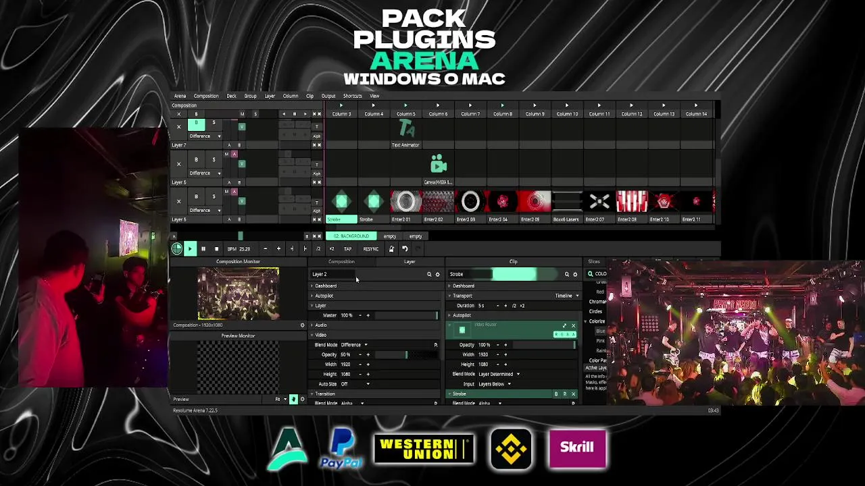Toggle Solo S on Layer 6

[214, 160]
